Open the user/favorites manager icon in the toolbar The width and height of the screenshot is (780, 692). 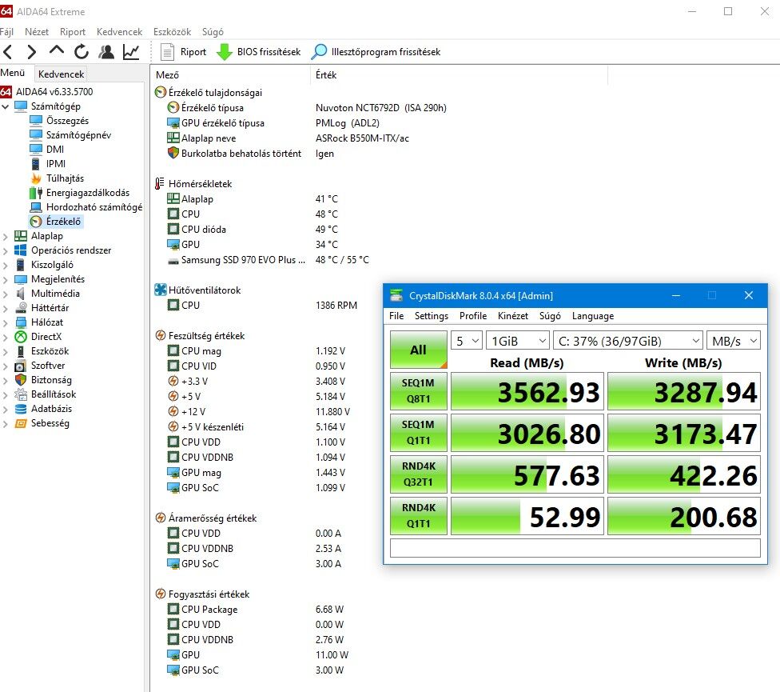[106, 52]
